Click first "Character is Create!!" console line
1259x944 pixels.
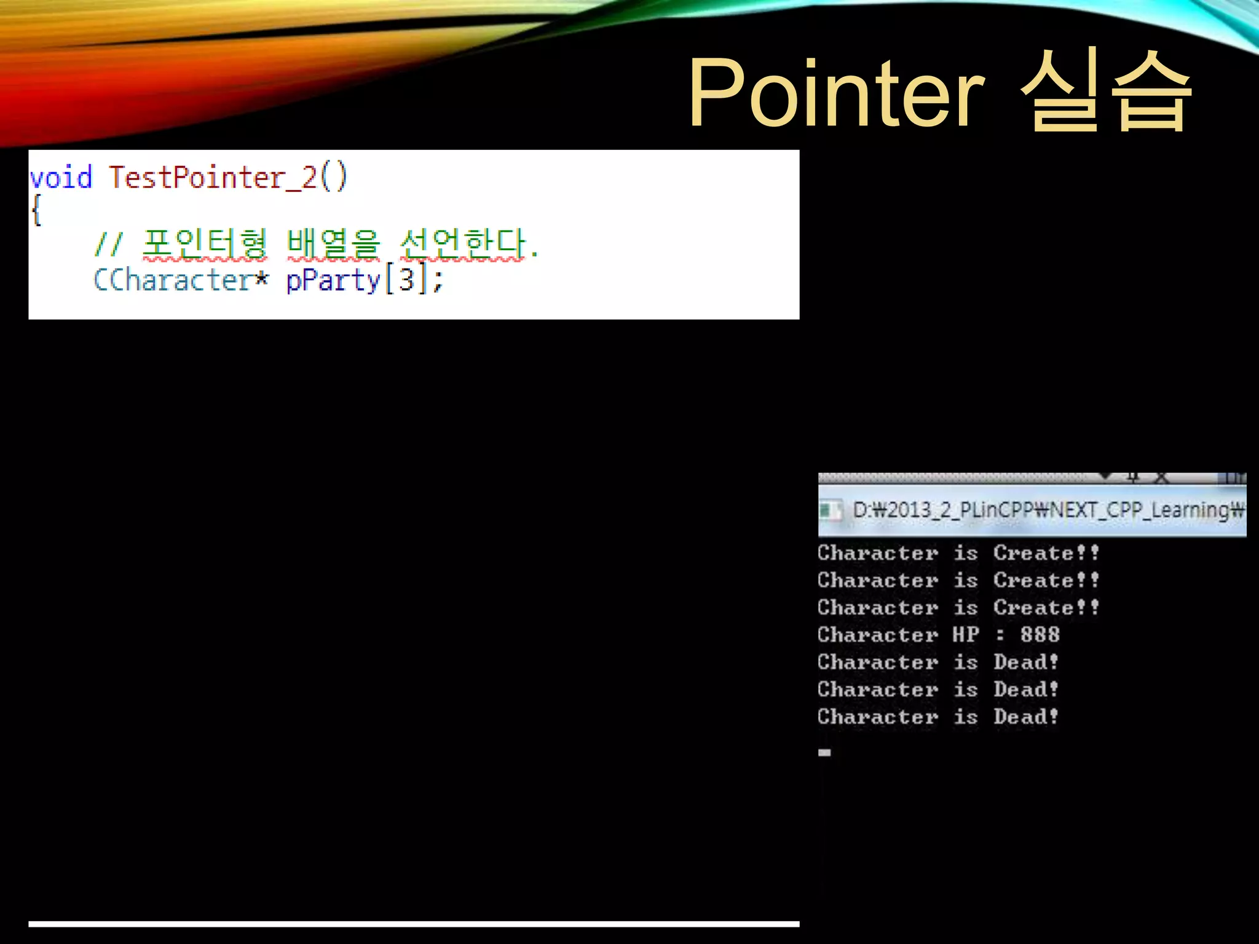[958, 553]
